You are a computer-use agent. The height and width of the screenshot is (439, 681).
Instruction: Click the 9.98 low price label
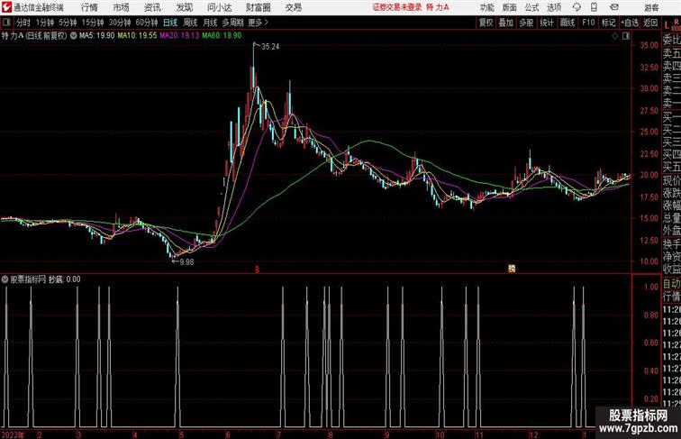[186, 261]
